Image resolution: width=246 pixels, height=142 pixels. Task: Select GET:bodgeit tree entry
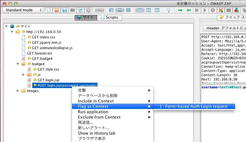pyautogui.click(x=42, y=59)
